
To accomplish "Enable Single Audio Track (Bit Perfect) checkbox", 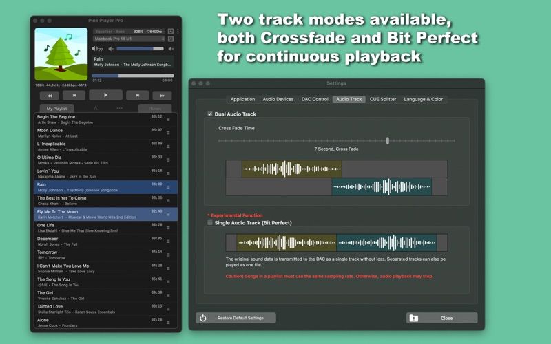I will pos(210,222).
